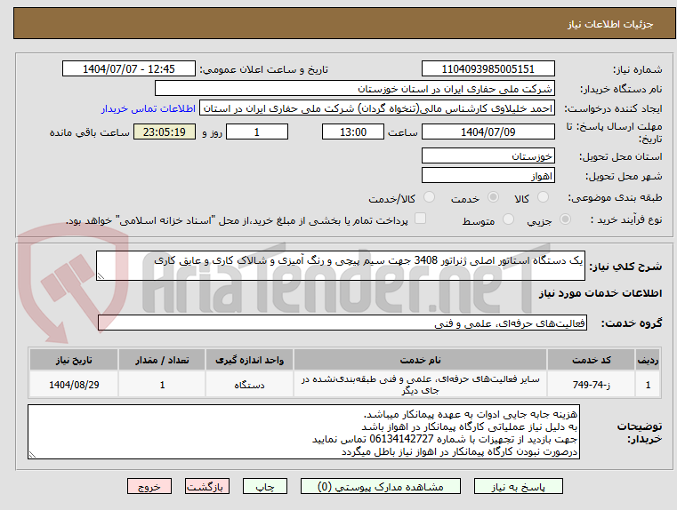677x510 pixels.
Task: Click the remaining days field showing 1
Action: point(257,131)
